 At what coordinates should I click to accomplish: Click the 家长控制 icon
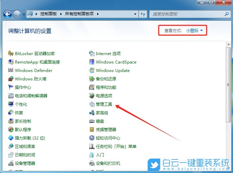pyautogui.click(x=11, y=121)
